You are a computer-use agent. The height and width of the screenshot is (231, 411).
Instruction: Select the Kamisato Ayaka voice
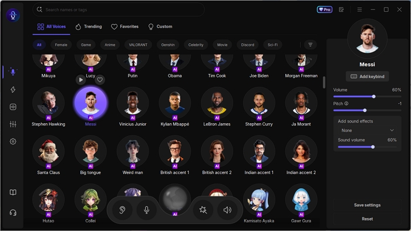point(259,203)
